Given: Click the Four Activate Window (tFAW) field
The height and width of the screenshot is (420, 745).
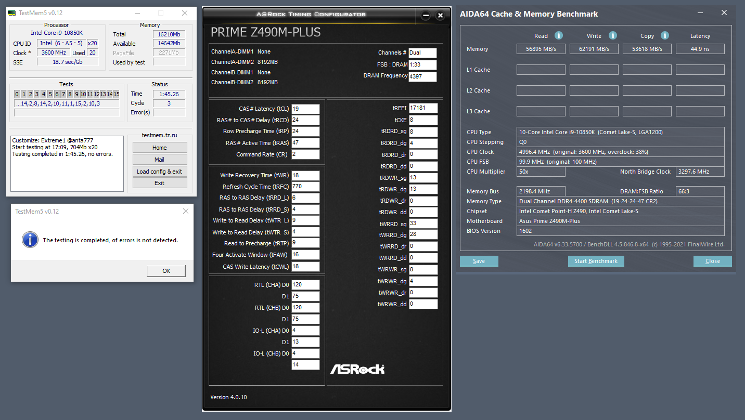Looking at the screenshot, I should tap(305, 255).
